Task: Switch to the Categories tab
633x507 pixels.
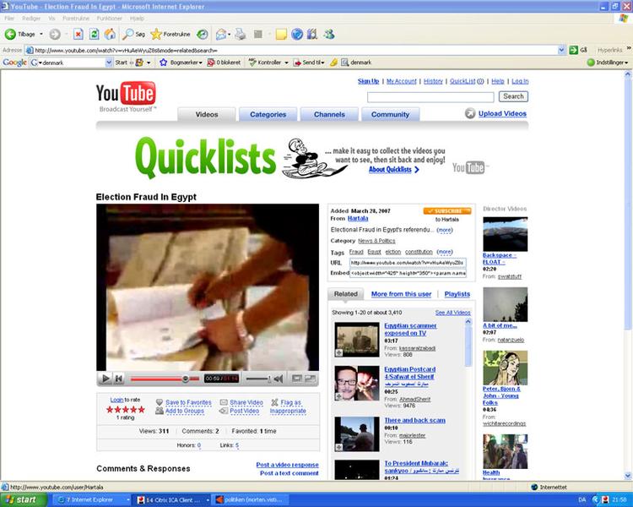Action: coord(268,114)
